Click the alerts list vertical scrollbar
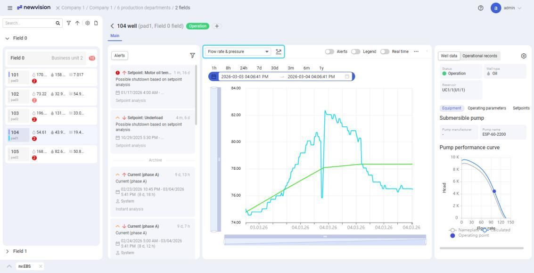 196,95
